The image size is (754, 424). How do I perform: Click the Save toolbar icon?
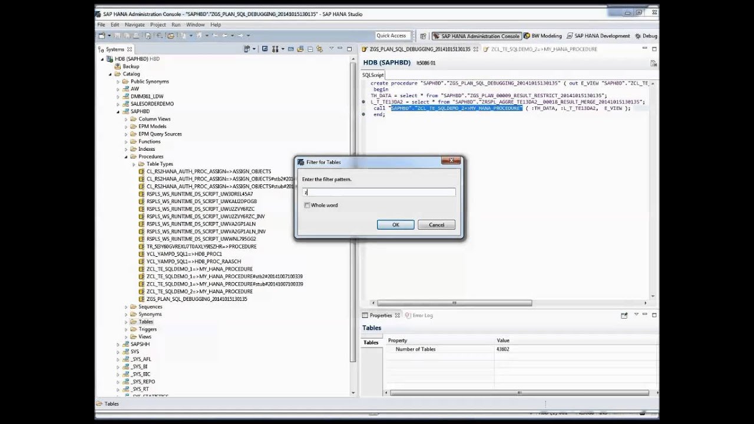[x=118, y=36]
